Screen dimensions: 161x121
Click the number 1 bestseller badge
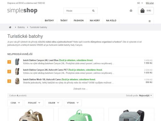click(9, 62)
